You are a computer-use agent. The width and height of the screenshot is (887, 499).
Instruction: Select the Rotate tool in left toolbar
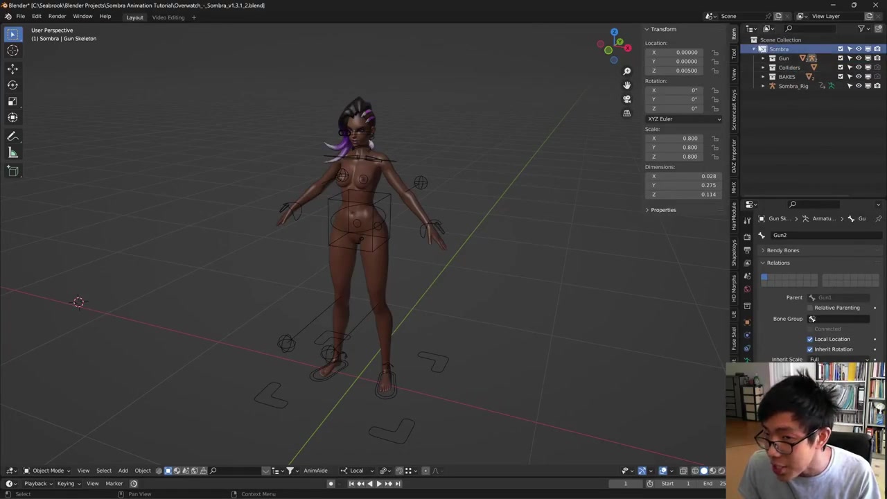tap(12, 85)
